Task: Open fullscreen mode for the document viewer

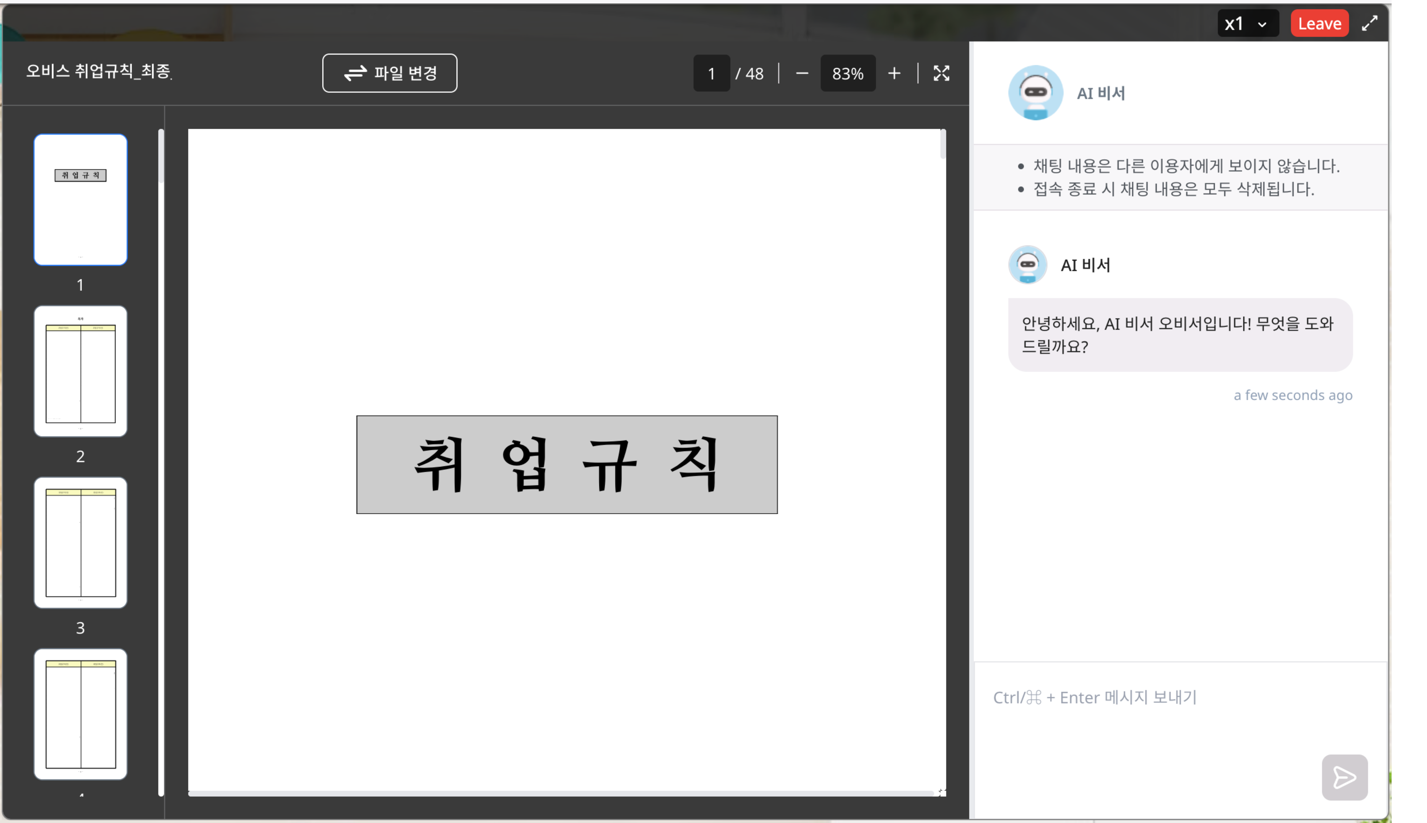Action: [x=941, y=73]
